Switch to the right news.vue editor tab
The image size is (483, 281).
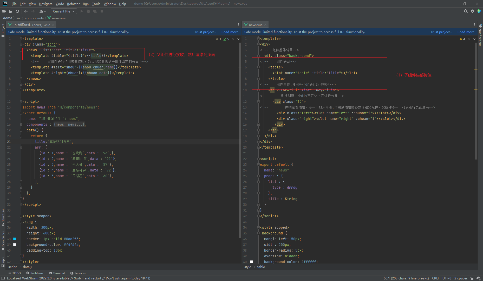click(x=255, y=25)
